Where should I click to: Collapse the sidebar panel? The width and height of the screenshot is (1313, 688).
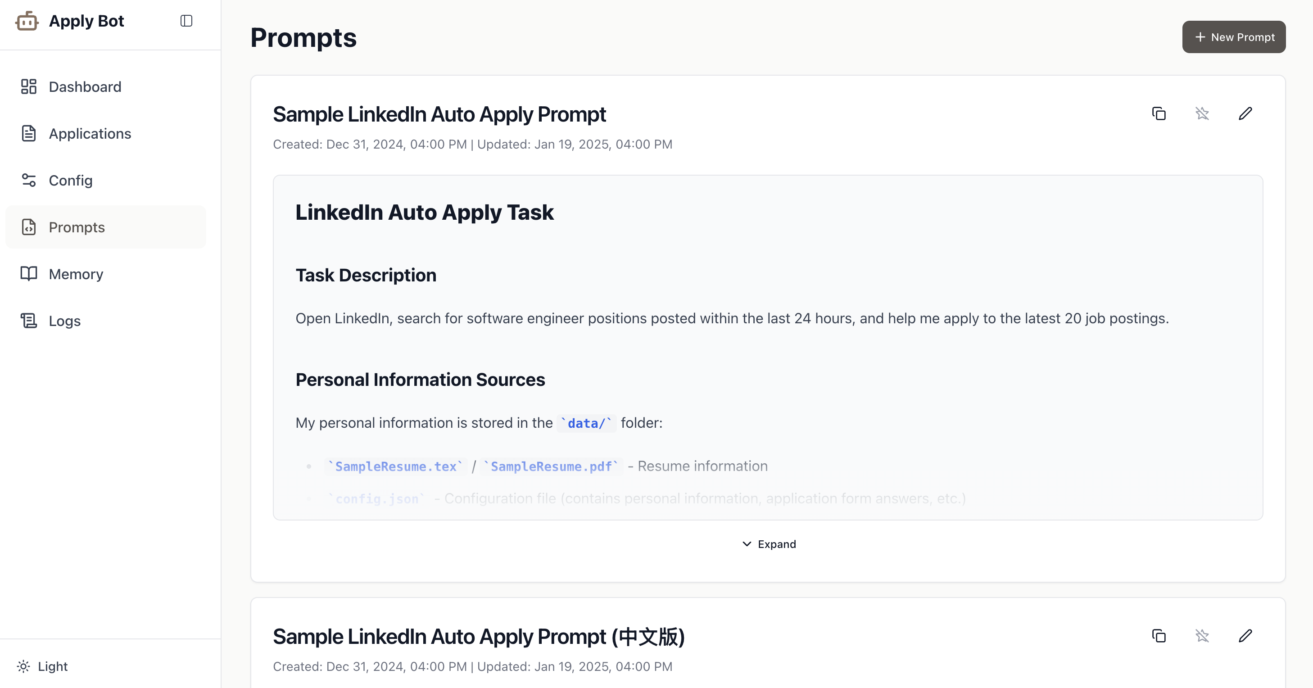[x=186, y=21]
